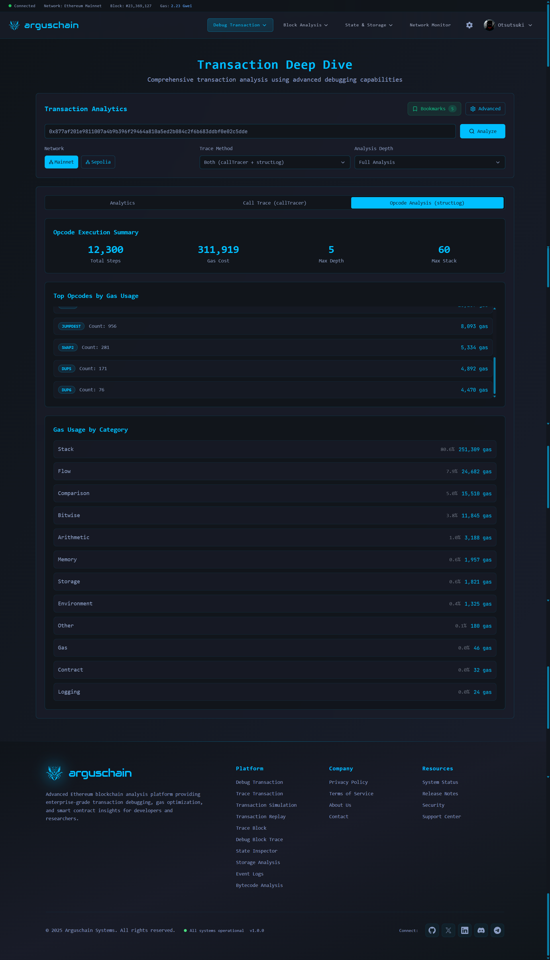Open the GitHub social icon
Screen dimensions: 550x960
tap(432, 930)
